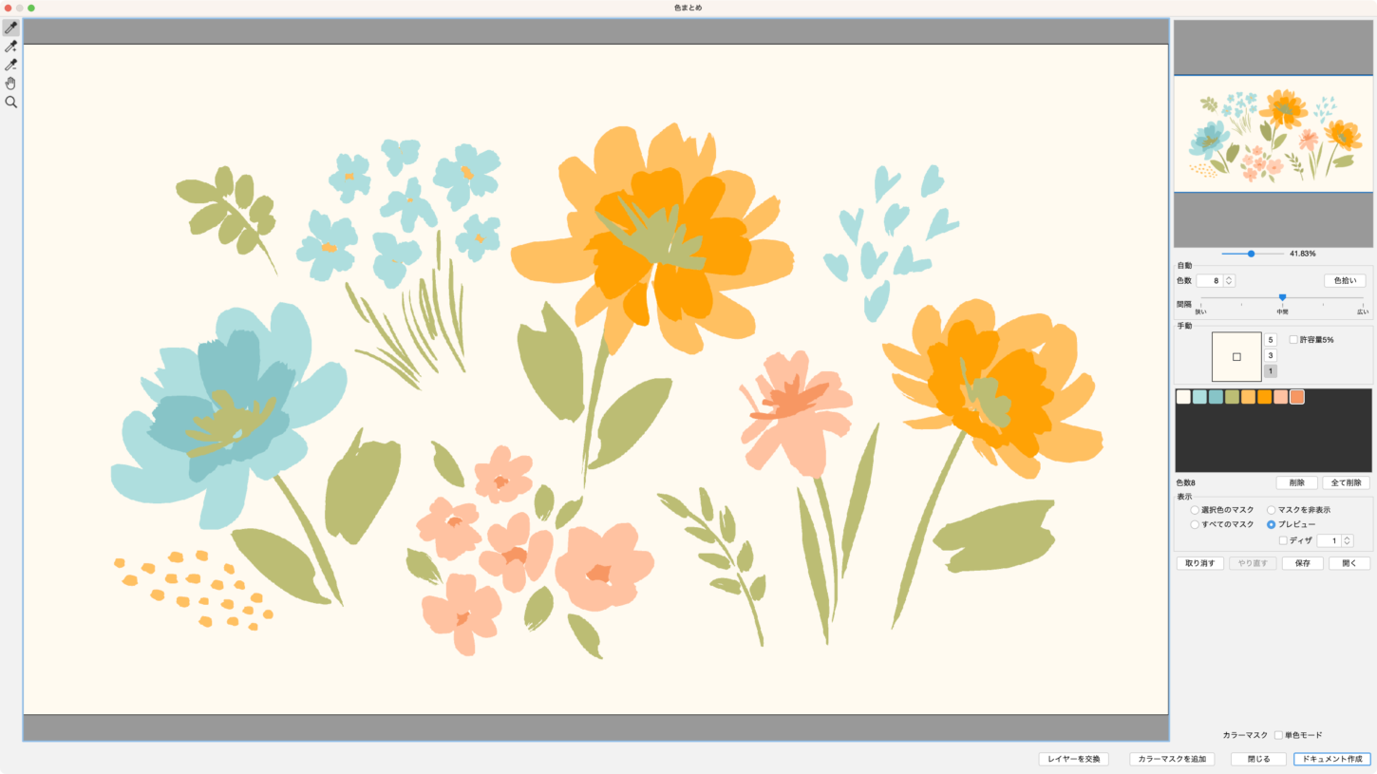The height and width of the screenshot is (774, 1377).
Task: Select the 選択色のマスク radio option
Action: click(1195, 510)
